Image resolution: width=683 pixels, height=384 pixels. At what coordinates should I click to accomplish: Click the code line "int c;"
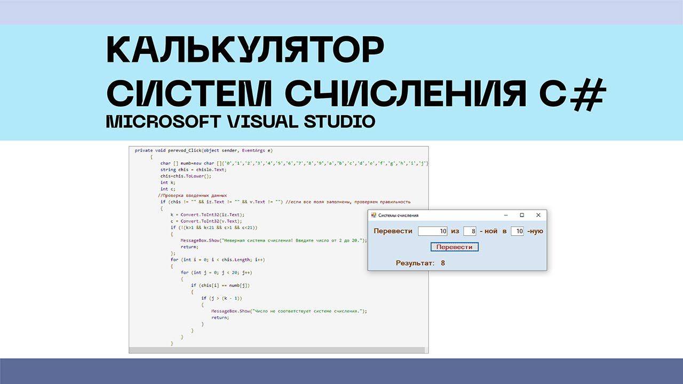(x=168, y=189)
